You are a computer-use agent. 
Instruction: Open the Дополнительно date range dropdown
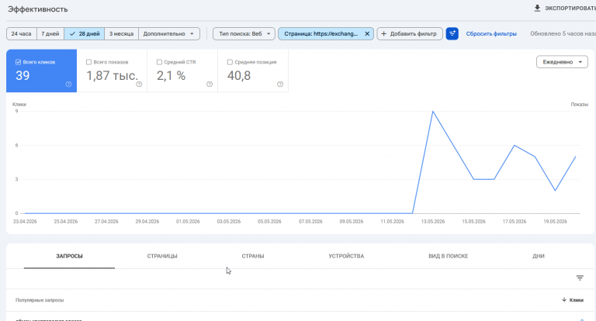(x=169, y=34)
